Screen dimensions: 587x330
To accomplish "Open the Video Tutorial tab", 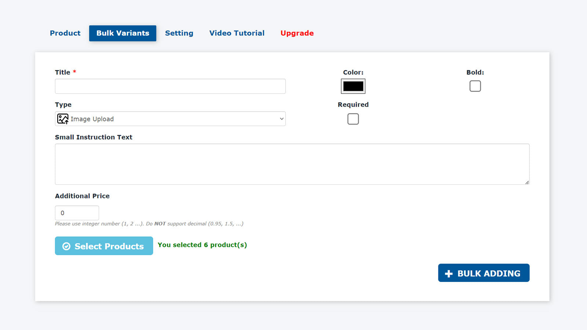I will (237, 33).
